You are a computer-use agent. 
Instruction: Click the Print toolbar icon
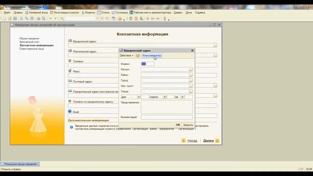39,19
